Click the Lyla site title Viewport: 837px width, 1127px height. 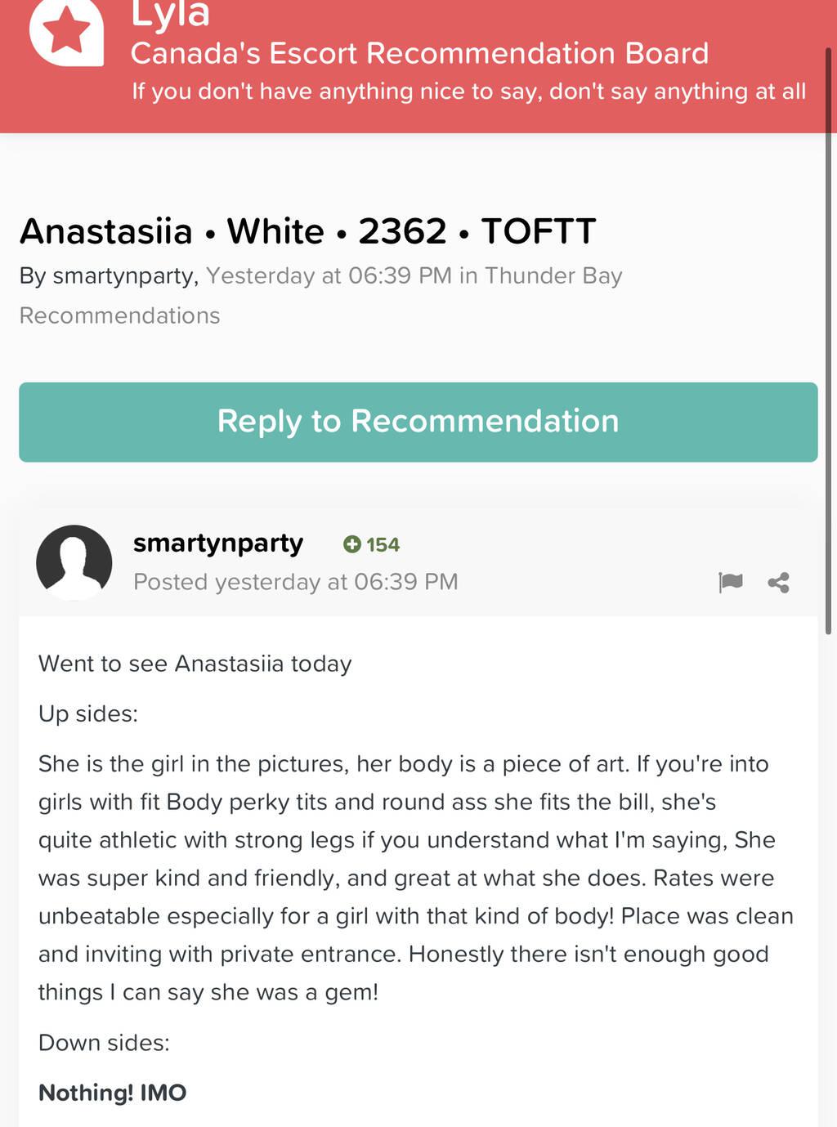(170, 15)
